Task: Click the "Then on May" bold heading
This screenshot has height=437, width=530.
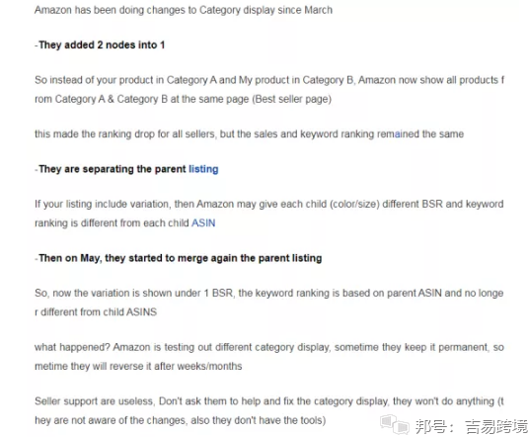Action: (x=178, y=258)
